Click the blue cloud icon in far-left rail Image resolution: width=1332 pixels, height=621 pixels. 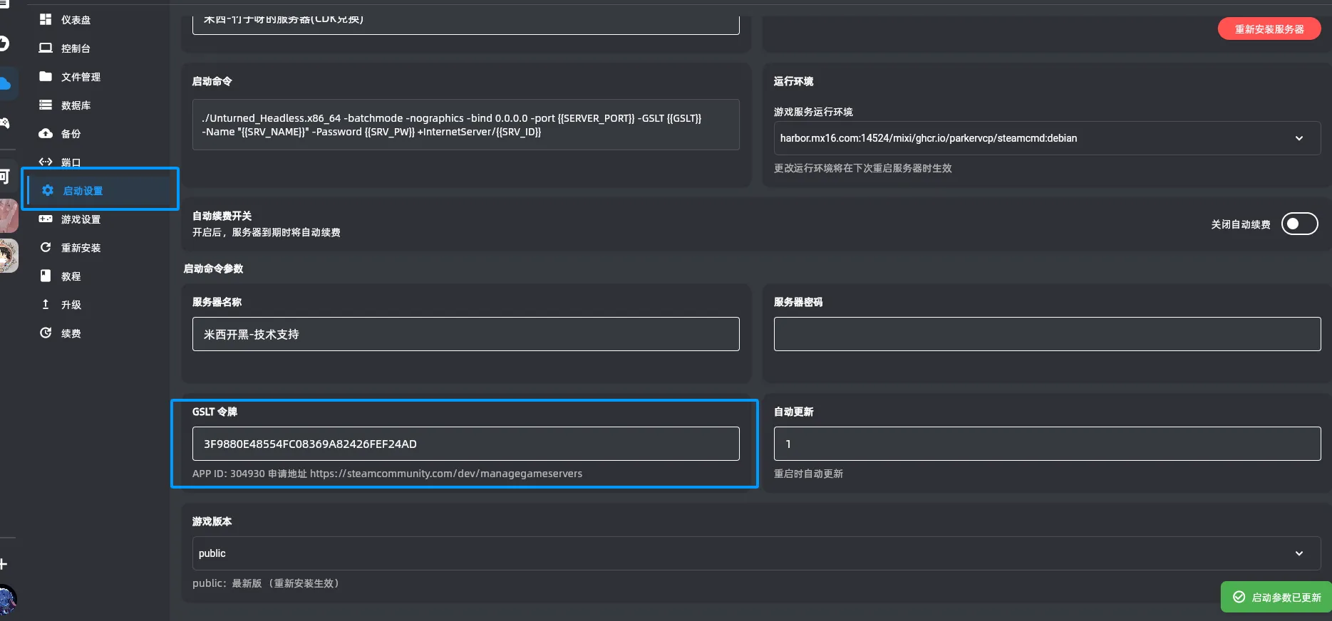[x=5, y=83]
